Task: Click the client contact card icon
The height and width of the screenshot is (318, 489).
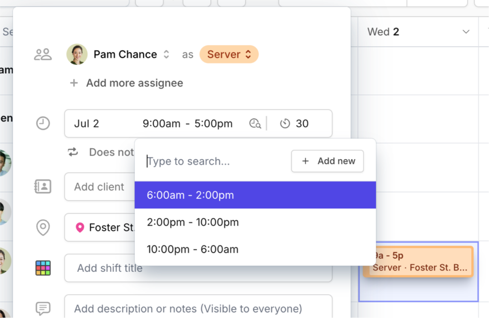Action: click(43, 186)
